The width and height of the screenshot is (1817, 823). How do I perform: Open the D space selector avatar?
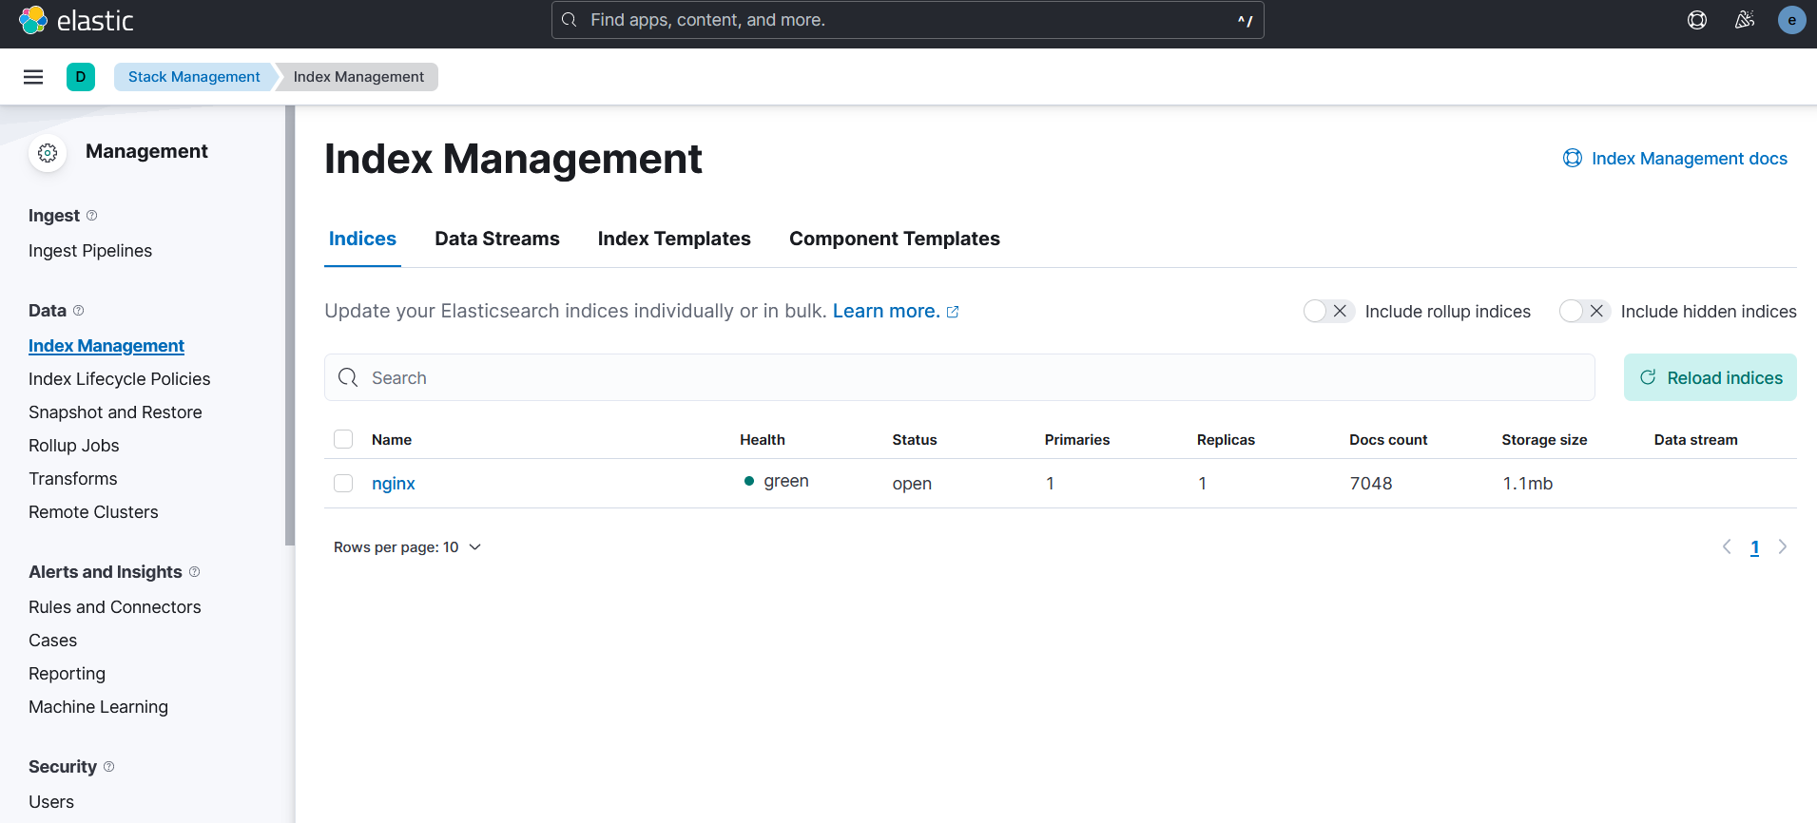81,77
